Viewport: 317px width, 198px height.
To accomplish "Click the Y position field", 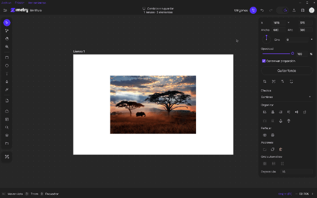I will pyautogui.click(x=305, y=23).
